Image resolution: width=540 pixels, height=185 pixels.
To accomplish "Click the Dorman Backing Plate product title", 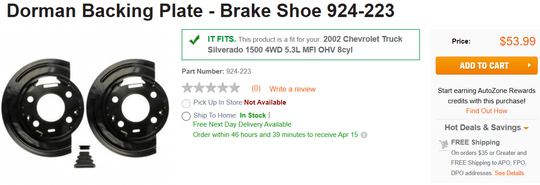I will point(200,11).
